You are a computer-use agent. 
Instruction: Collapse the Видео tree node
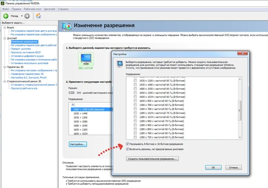(5, 28)
